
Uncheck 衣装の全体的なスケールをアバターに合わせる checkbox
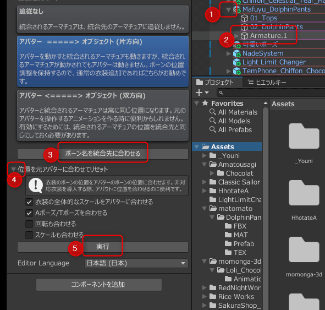click(29, 202)
